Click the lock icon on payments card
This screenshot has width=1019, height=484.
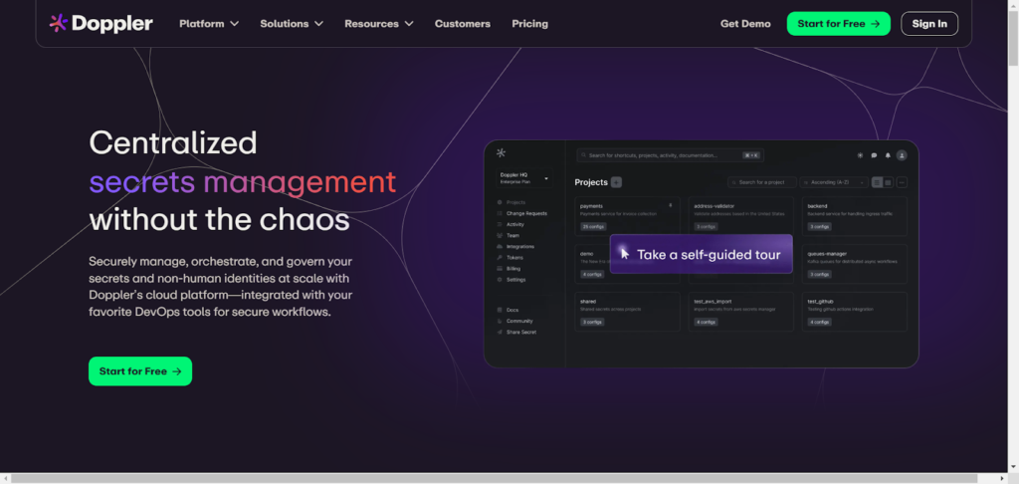pyautogui.click(x=671, y=205)
